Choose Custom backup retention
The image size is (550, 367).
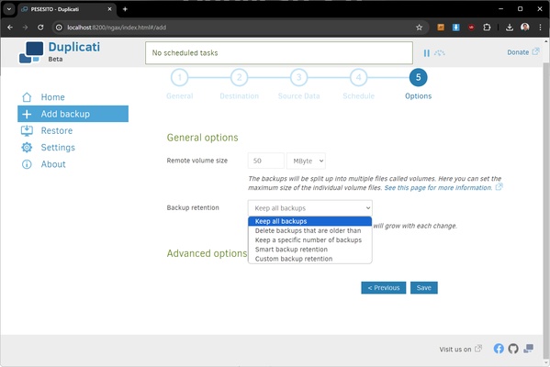click(x=310, y=259)
